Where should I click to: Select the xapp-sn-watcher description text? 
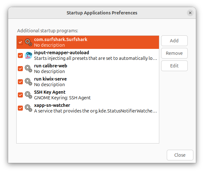tap(95, 111)
